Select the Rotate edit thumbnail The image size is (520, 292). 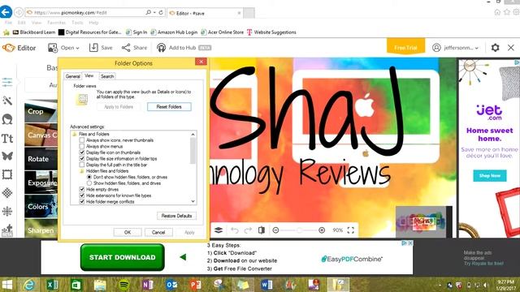coord(41,159)
